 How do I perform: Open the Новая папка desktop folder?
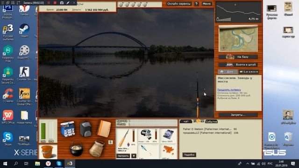[24, 117]
